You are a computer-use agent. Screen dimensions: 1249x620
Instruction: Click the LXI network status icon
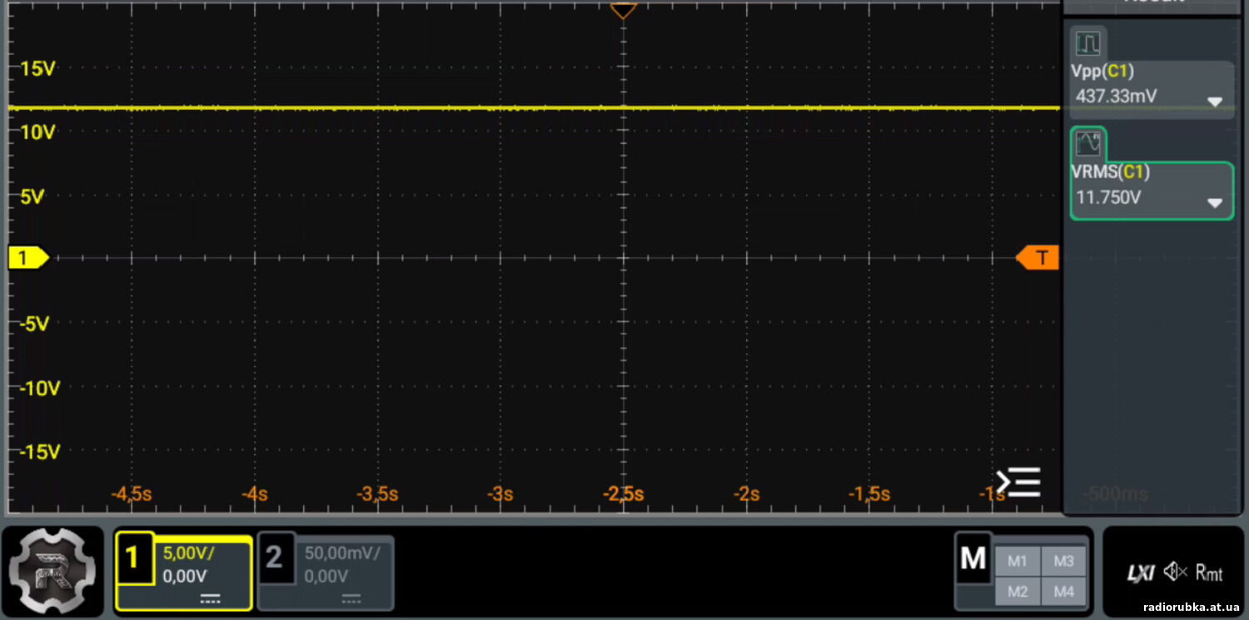point(1140,573)
